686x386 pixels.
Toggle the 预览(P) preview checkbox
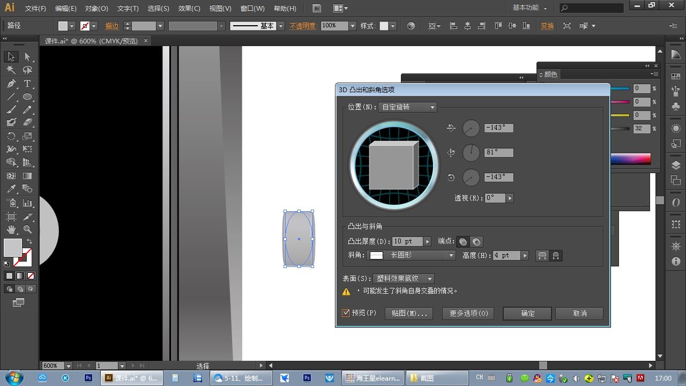pos(346,313)
